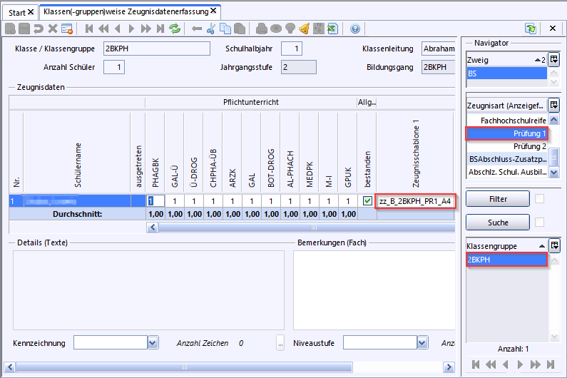
Task: Click Zeugnisart list scroll up arrow
Action: point(554,119)
